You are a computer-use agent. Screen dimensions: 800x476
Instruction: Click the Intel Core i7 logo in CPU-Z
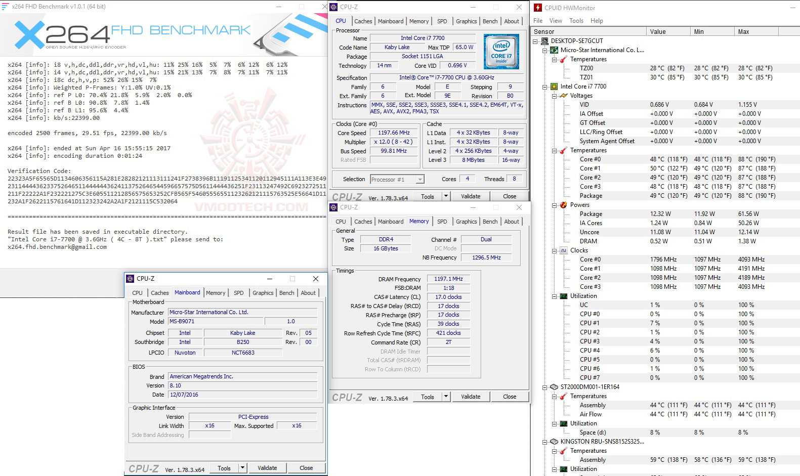pos(501,52)
